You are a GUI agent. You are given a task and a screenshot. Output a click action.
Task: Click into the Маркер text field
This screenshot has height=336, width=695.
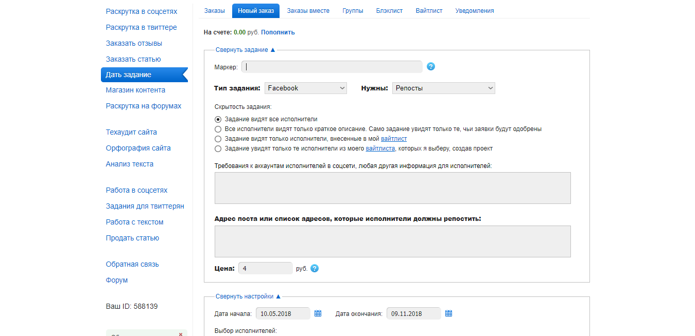click(x=332, y=67)
